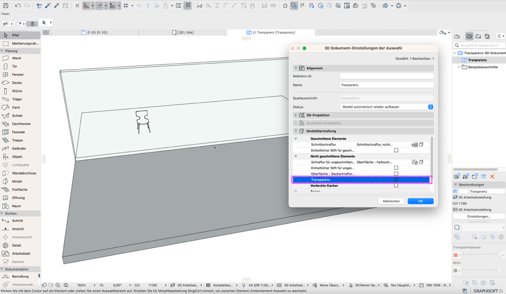Screen dimensions: 506x294
Task: Enable the Verdeckte Kanten checkbox
Action: pos(396,186)
